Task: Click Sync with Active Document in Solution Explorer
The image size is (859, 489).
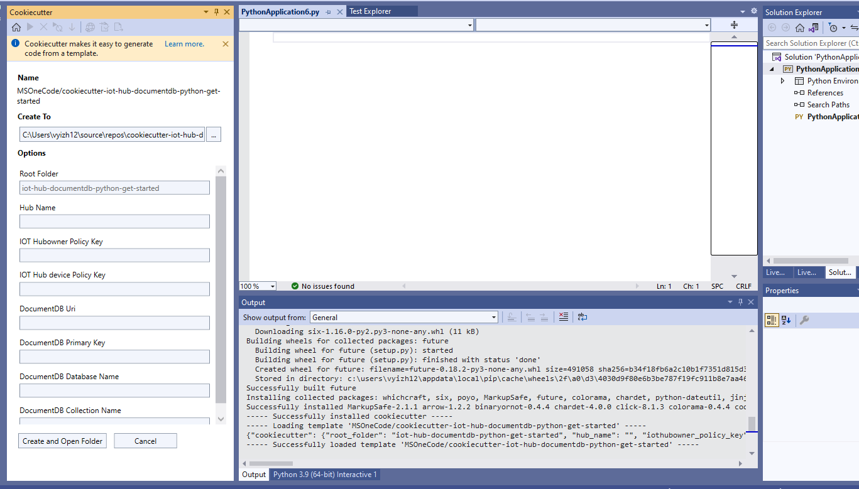Action: click(x=814, y=28)
